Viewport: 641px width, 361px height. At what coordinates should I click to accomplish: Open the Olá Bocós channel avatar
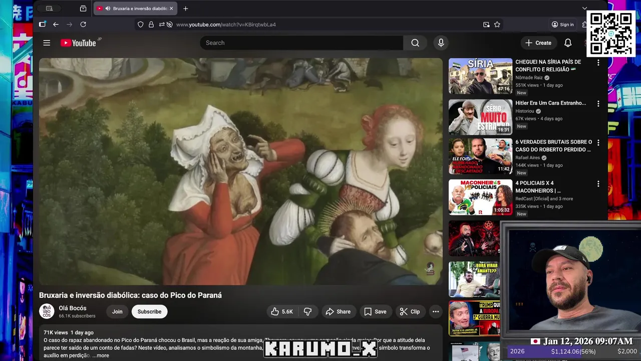pyautogui.click(x=47, y=311)
